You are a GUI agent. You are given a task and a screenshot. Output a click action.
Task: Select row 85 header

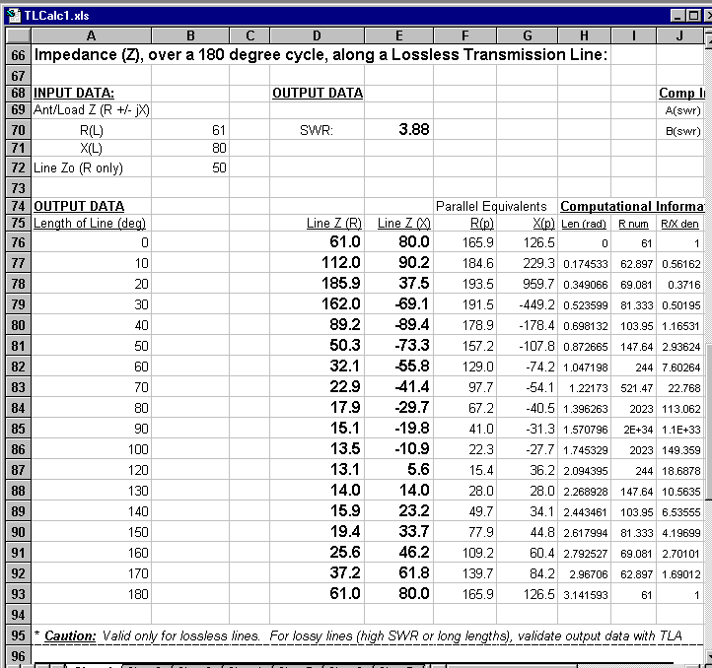pos(18,429)
